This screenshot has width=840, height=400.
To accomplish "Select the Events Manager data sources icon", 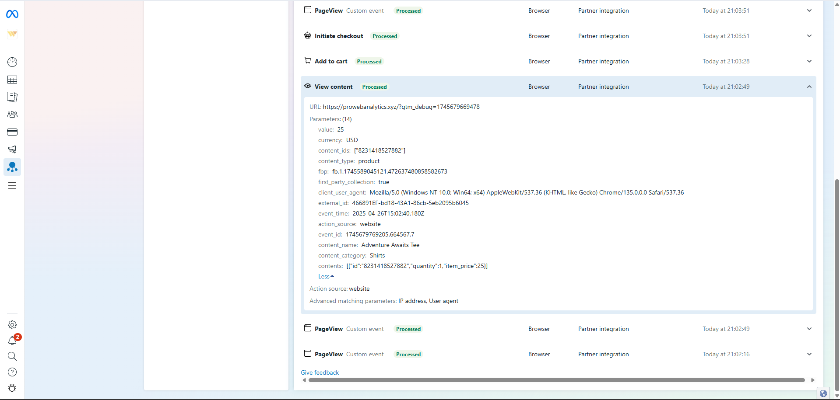I will click(12, 167).
